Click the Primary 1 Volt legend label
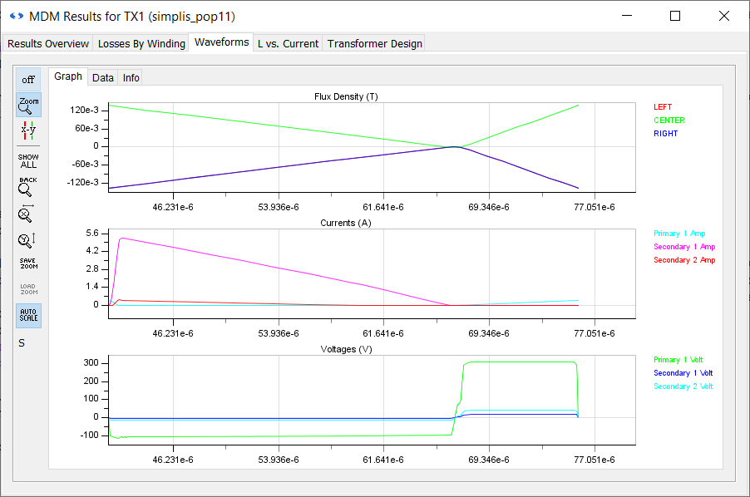750x497 pixels. 683,360
